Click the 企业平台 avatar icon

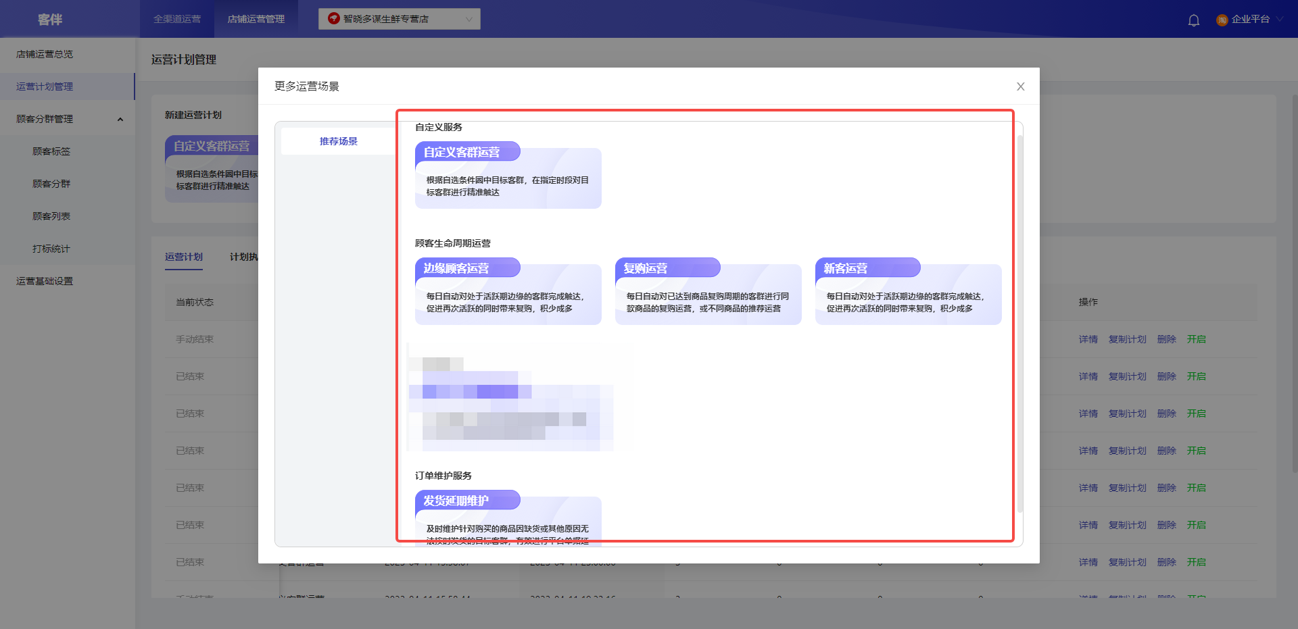1222,20
